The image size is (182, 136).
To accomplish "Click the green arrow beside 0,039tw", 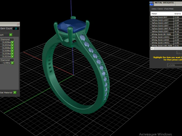I will (13, 51).
